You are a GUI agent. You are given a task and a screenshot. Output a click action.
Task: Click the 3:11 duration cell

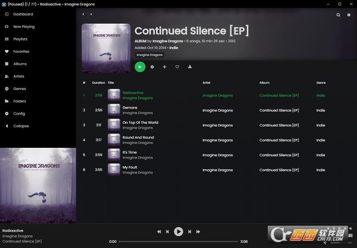click(x=99, y=125)
